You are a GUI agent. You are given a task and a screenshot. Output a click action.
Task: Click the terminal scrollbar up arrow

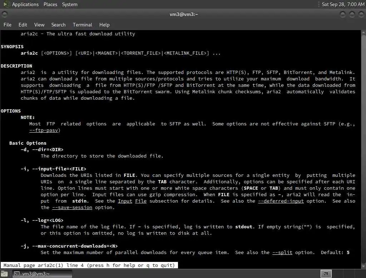pos(363,33)
